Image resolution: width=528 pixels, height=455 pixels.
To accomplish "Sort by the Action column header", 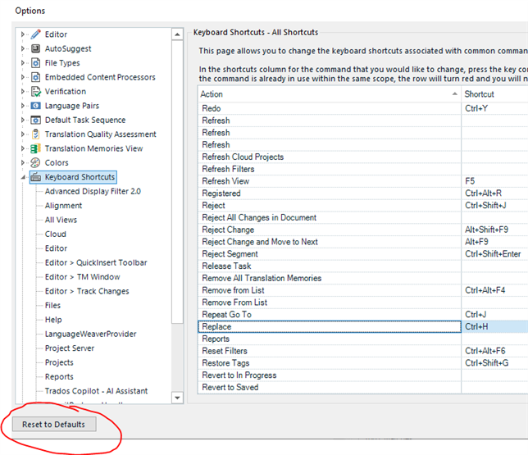I will [330, 94].
